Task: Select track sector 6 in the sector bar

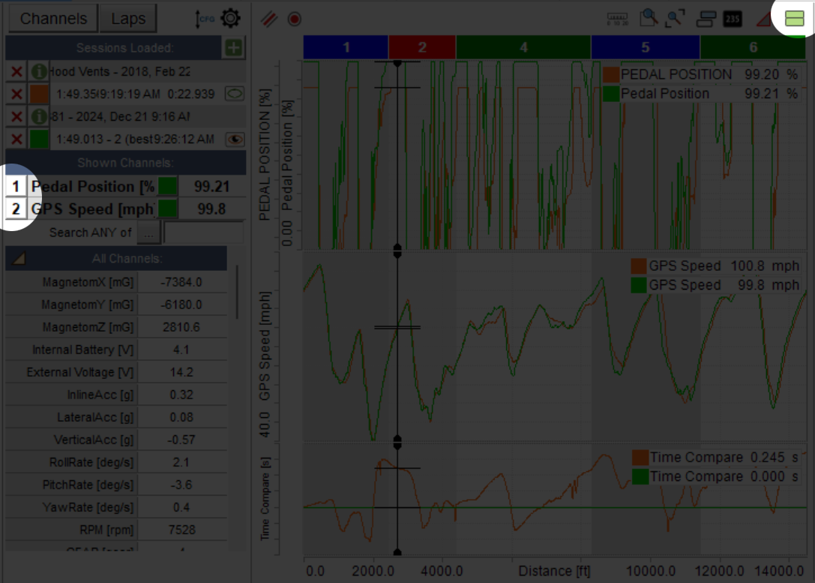Action: point(754,47)
